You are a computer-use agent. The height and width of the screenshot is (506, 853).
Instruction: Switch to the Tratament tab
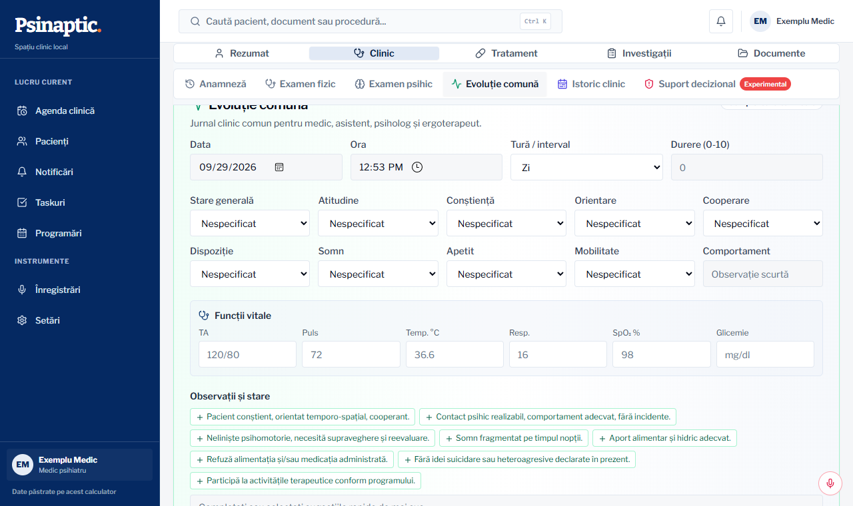coord(506,53)
